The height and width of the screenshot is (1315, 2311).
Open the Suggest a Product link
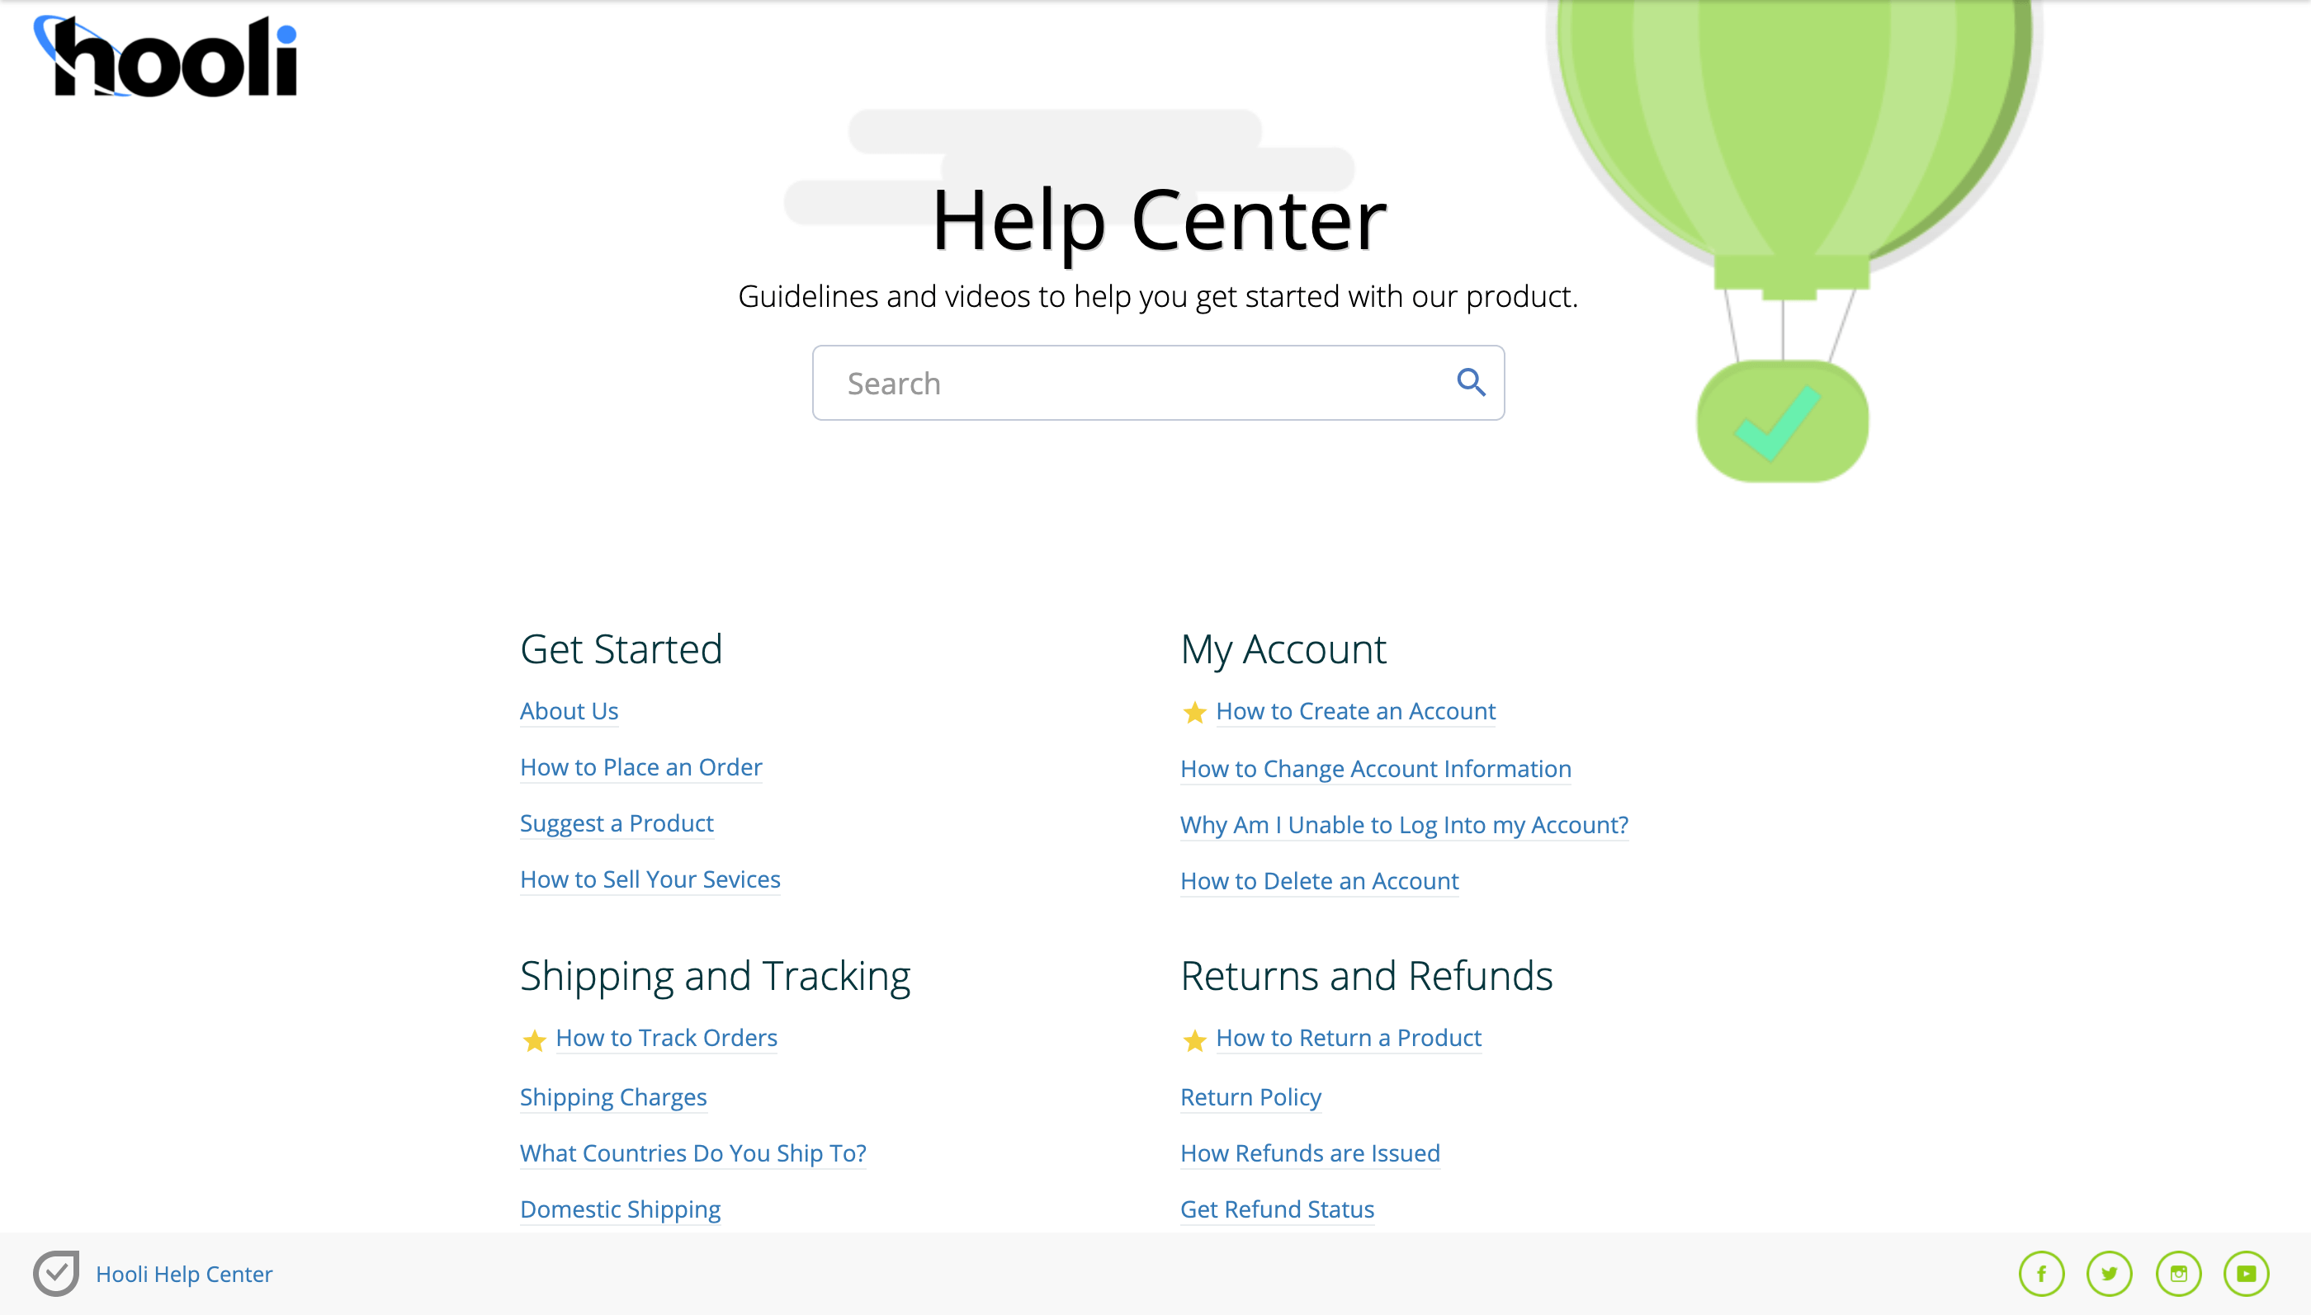coord(617,822)
